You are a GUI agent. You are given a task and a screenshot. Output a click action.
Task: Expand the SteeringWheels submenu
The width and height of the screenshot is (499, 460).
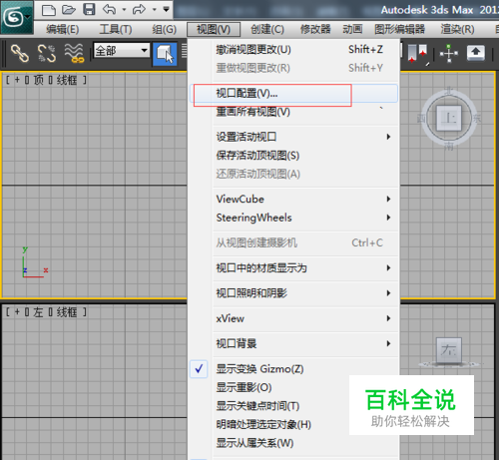click(x=293, y=218)
